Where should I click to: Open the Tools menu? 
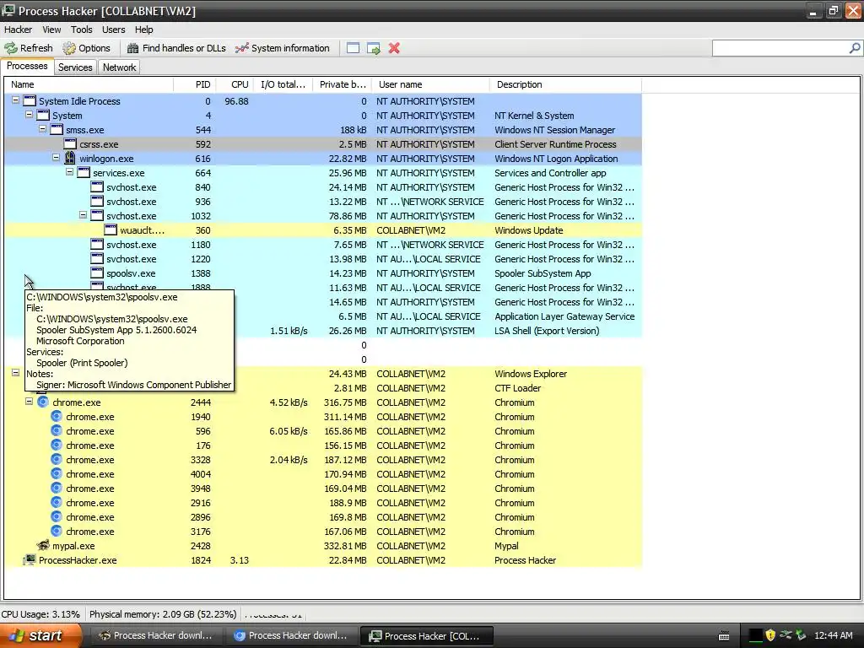82,30
